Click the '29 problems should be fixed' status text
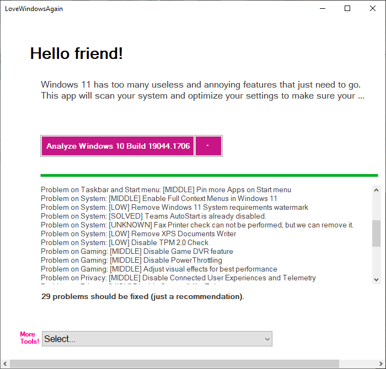This screenshot has height=369, width=386. coord(143,296)
